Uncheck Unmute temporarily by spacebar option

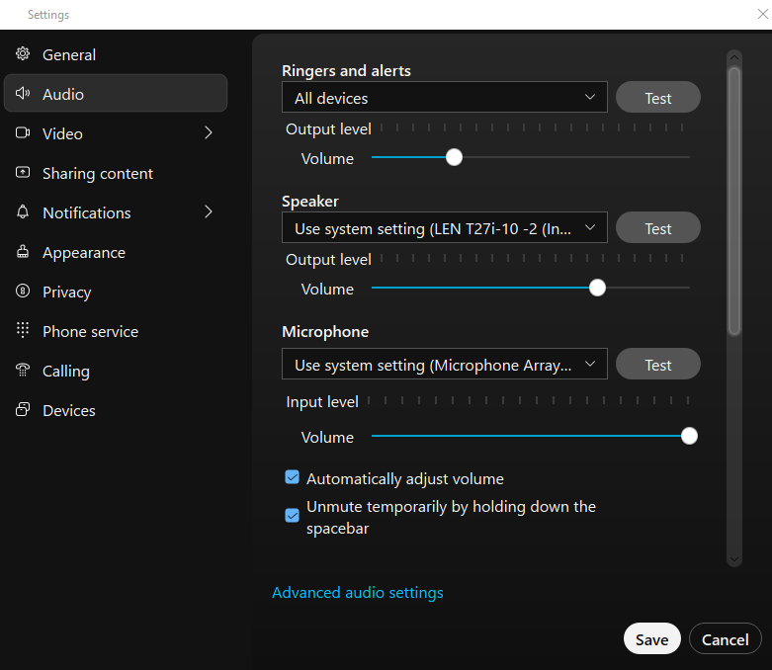click(293, 516)
